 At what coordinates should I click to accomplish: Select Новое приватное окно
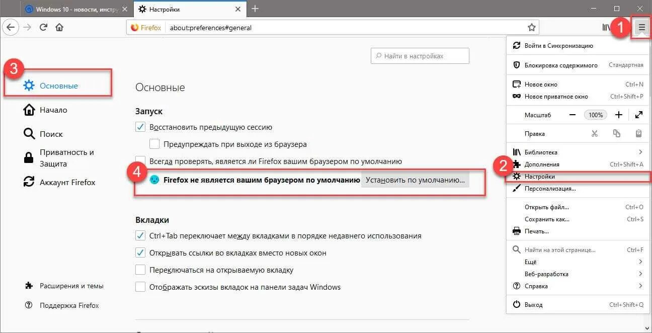click(x=577, y=97)
